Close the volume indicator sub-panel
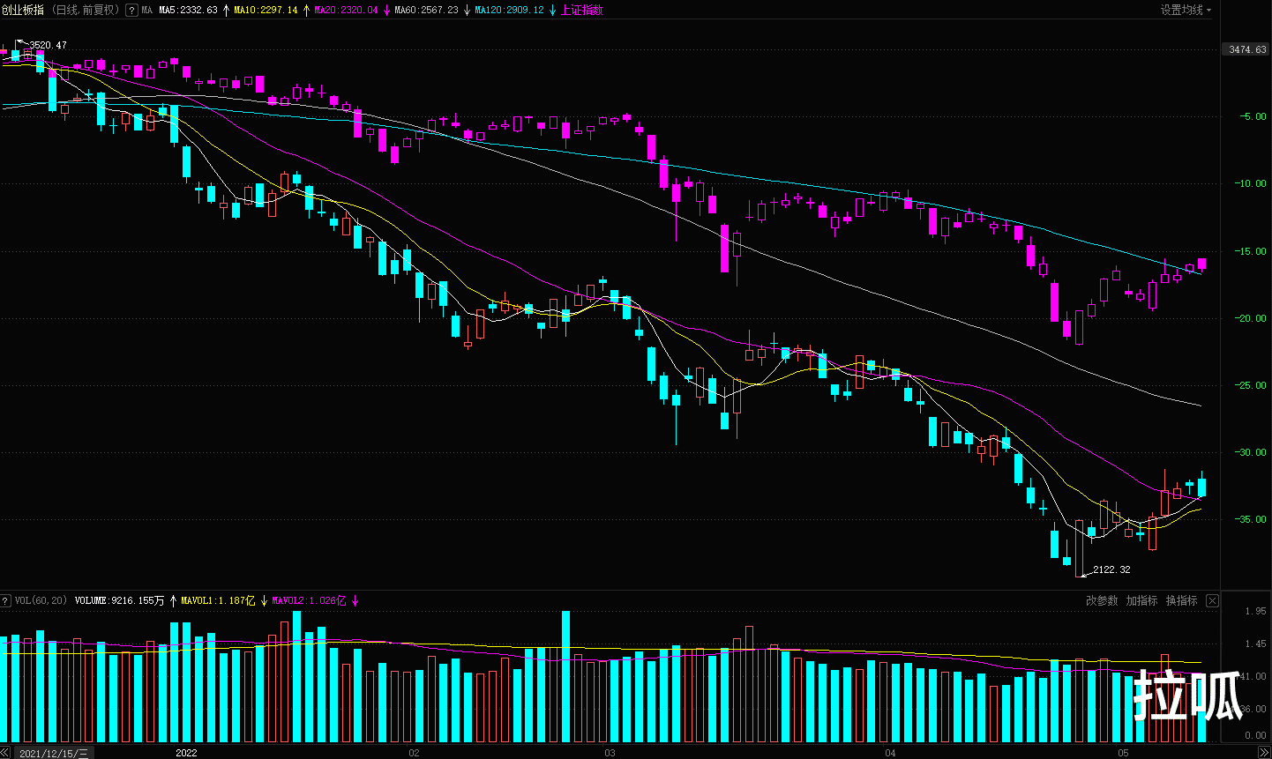 click(x=1212, y=600)
